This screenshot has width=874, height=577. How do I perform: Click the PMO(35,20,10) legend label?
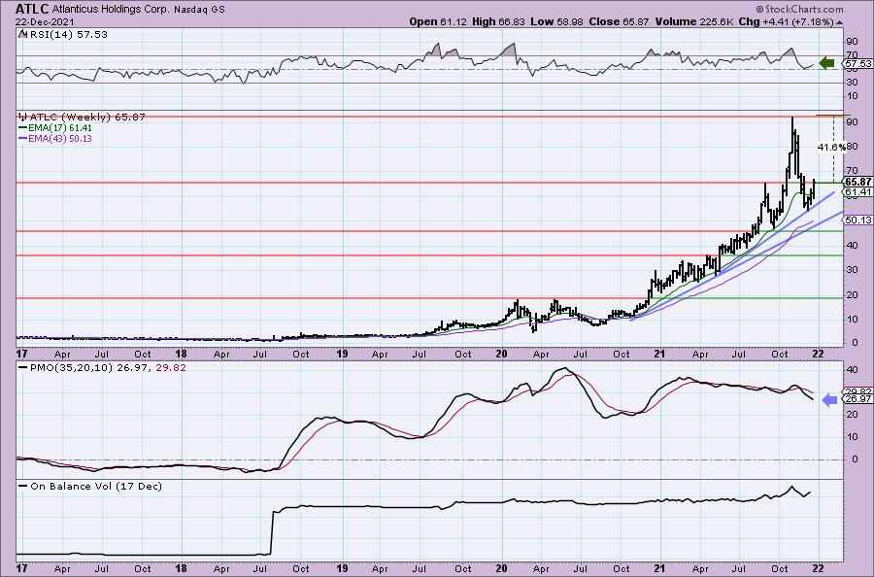pyautogui.click(x=71, y=368)
